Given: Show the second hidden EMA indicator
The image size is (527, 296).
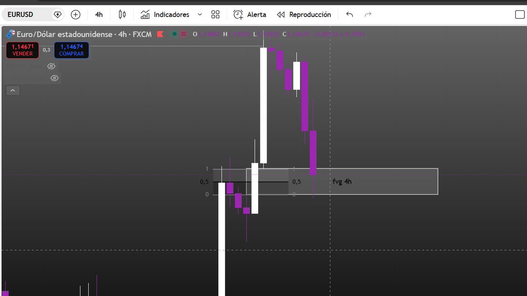Looking at the screenshot, I should click(x=54, y=78).
